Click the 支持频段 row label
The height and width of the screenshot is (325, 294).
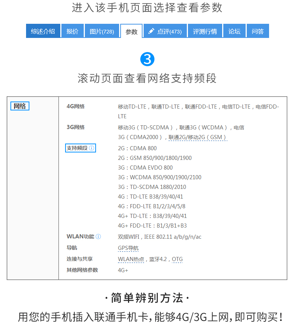click(77, 148)
